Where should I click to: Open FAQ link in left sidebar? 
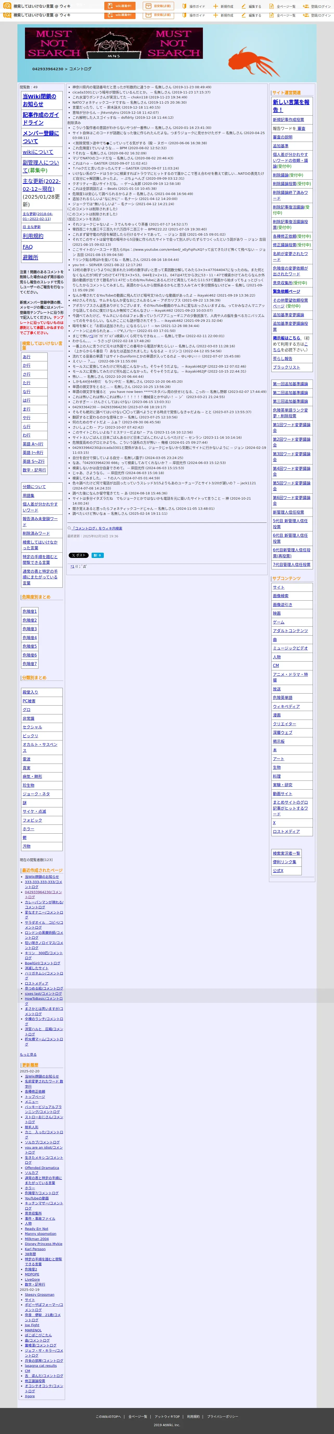[27, 247]
